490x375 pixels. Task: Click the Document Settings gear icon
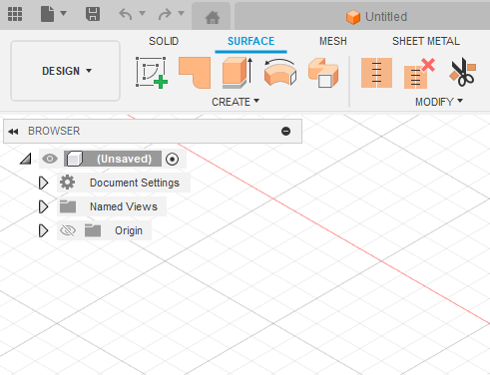(x=68, y=183)
